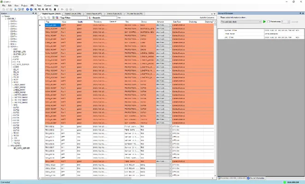Click the slash-shaped toolbar icon

[x=58, y=9]
